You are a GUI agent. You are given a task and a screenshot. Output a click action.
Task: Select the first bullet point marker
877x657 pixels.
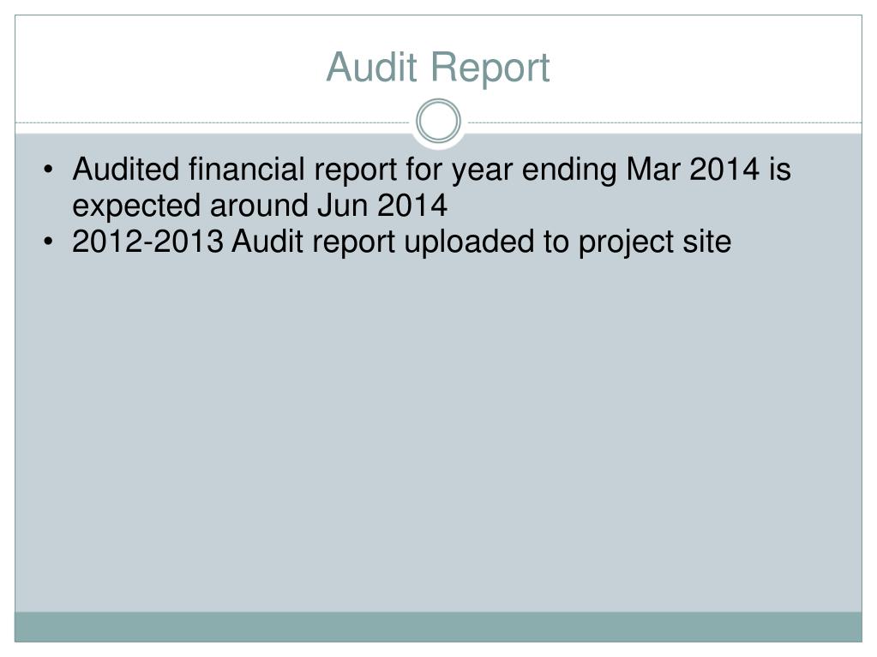49,169
